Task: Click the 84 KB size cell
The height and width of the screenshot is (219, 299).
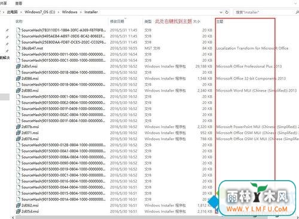Action: coord(207,48)
